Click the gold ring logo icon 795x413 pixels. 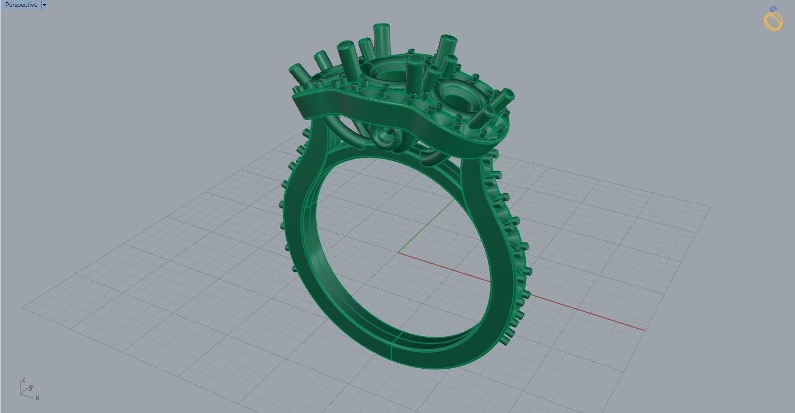point(773,19)
